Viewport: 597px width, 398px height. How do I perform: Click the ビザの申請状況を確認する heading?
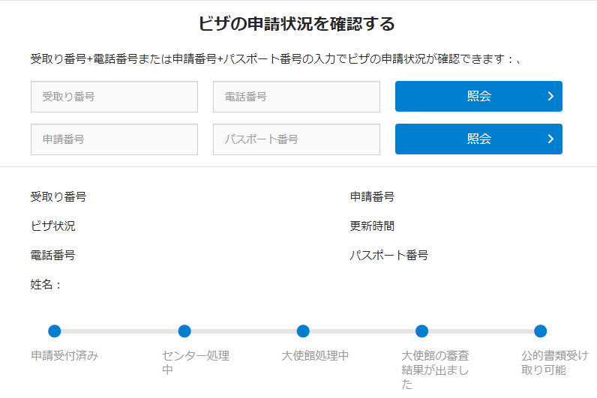pos(296,24)
